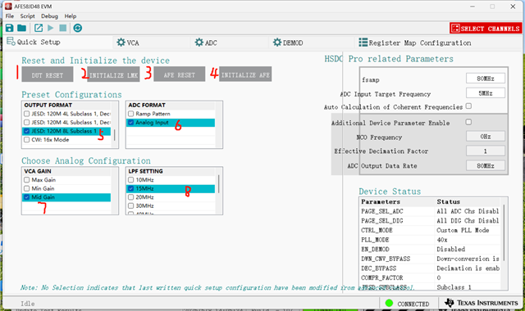
Task: Click the LPF SETTING list scrollbar
Action: coord(219,183)
